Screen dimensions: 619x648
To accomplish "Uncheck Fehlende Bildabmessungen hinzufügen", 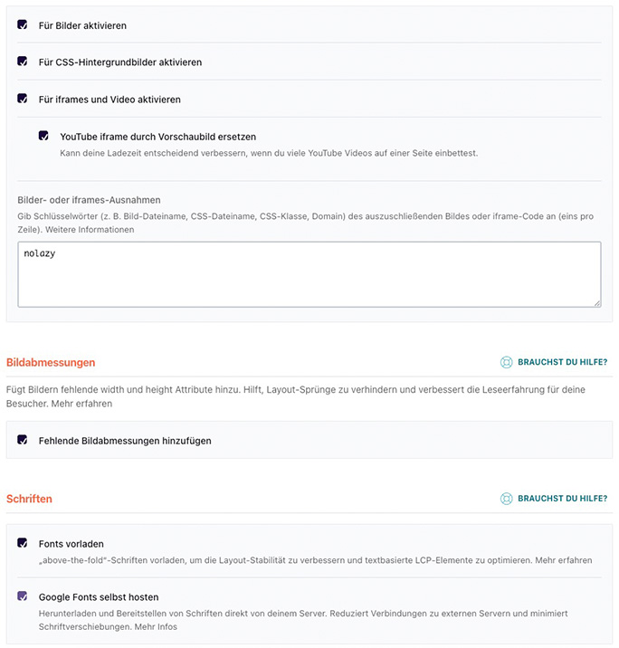I will tap(23, 440).
